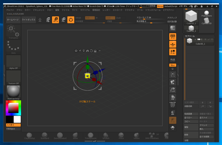The height and width of the screenshot is (145, 222).
Task: Open the マテリアル (Material) menu
Action: (85, 10)
